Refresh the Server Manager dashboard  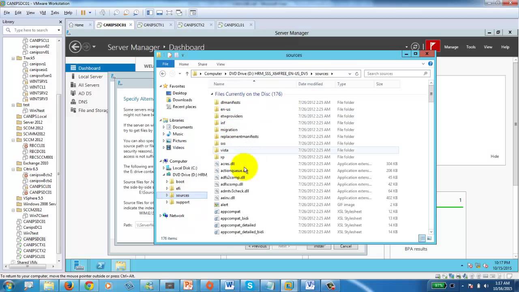point(415,47)
